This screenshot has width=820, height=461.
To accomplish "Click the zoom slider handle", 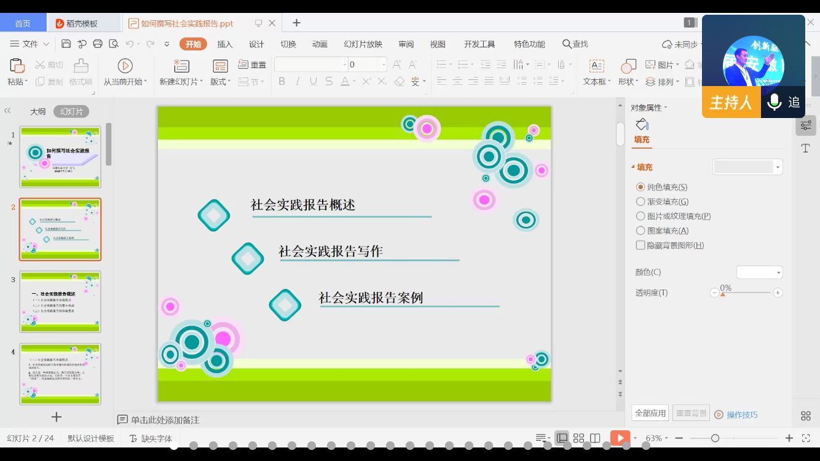I will tap(715, 438).
